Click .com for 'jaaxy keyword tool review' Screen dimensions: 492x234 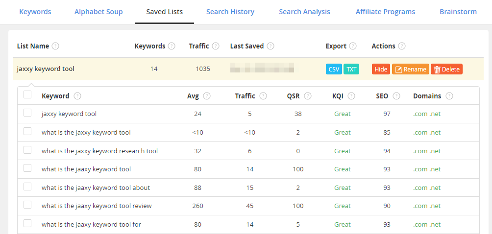[420, 206]
